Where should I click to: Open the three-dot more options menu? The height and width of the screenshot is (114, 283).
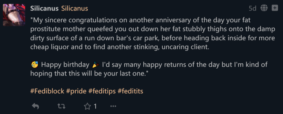(113, 107)
